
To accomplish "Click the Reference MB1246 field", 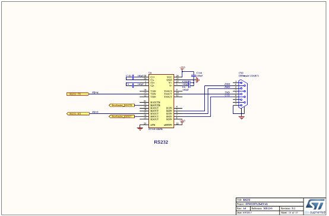I will [265, 208].
